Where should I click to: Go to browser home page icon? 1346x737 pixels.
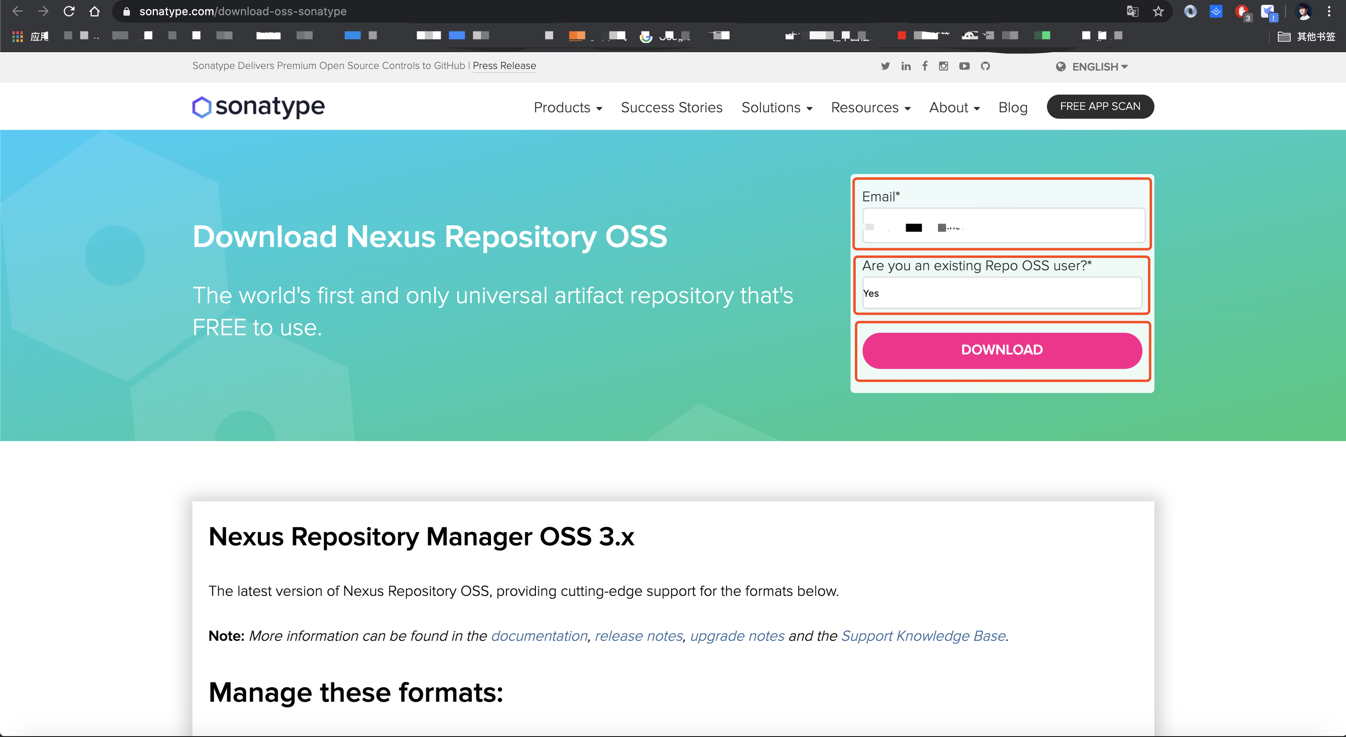[x=94, y=11]
